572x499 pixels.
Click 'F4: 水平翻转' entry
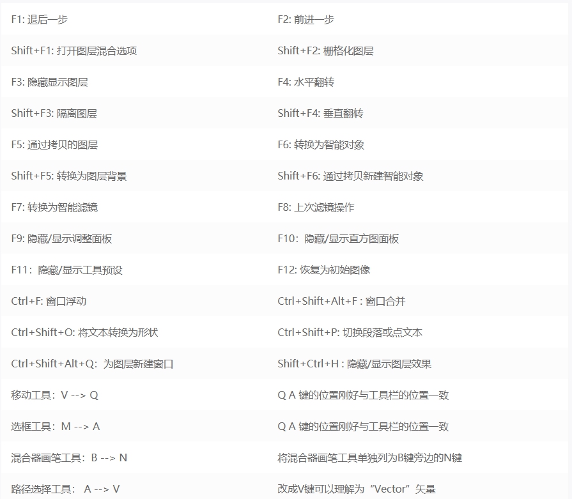305,82
